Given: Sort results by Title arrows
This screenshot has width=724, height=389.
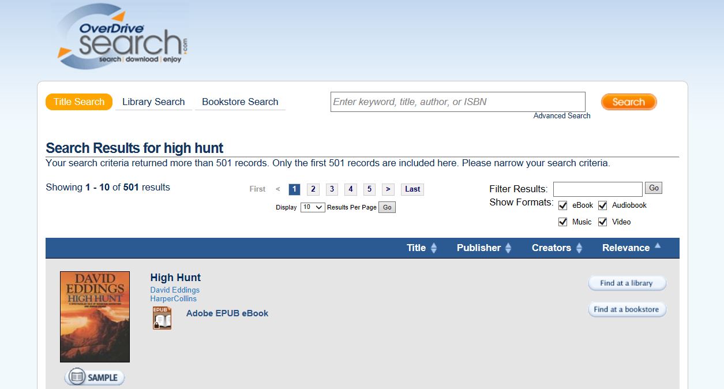Looking at the screenshot, I should tap(434, 248).
